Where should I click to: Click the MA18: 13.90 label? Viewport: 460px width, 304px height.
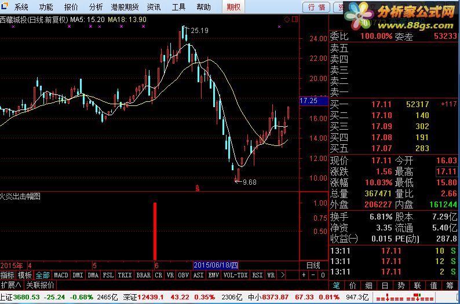click(x=127, y=20)
